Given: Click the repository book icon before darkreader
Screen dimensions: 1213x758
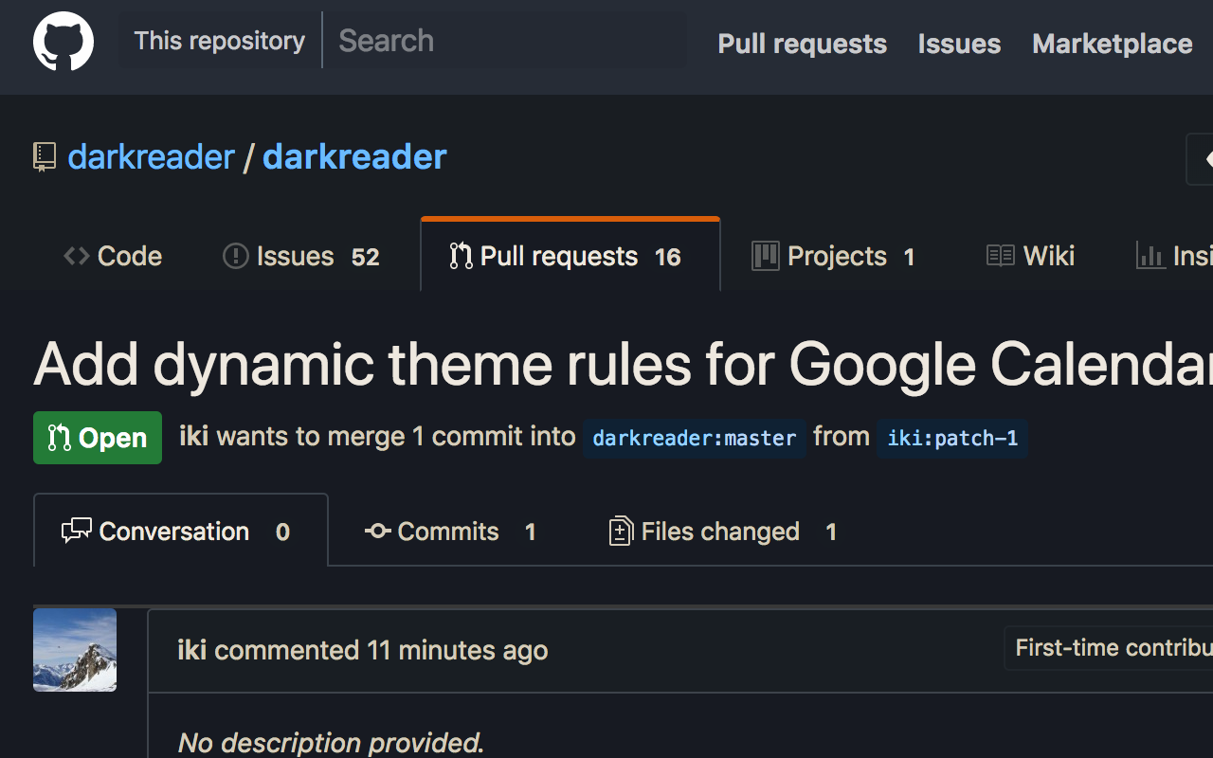Looking at the screenshot, I should [43, 156].
